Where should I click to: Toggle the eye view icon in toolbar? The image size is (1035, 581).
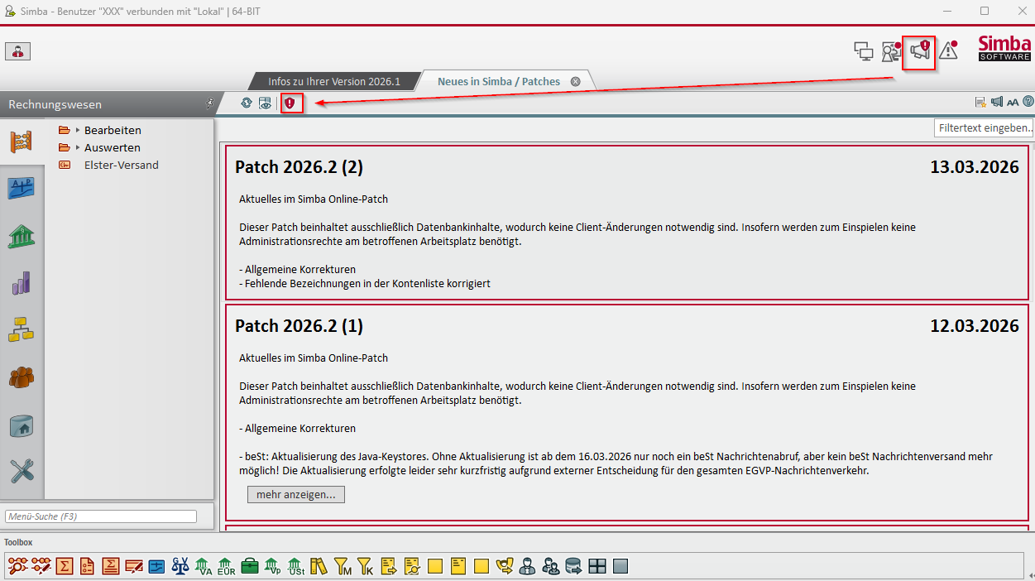coord(265,103)
